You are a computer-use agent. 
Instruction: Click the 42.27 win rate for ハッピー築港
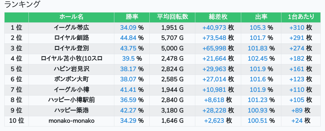tap(128, 110)
